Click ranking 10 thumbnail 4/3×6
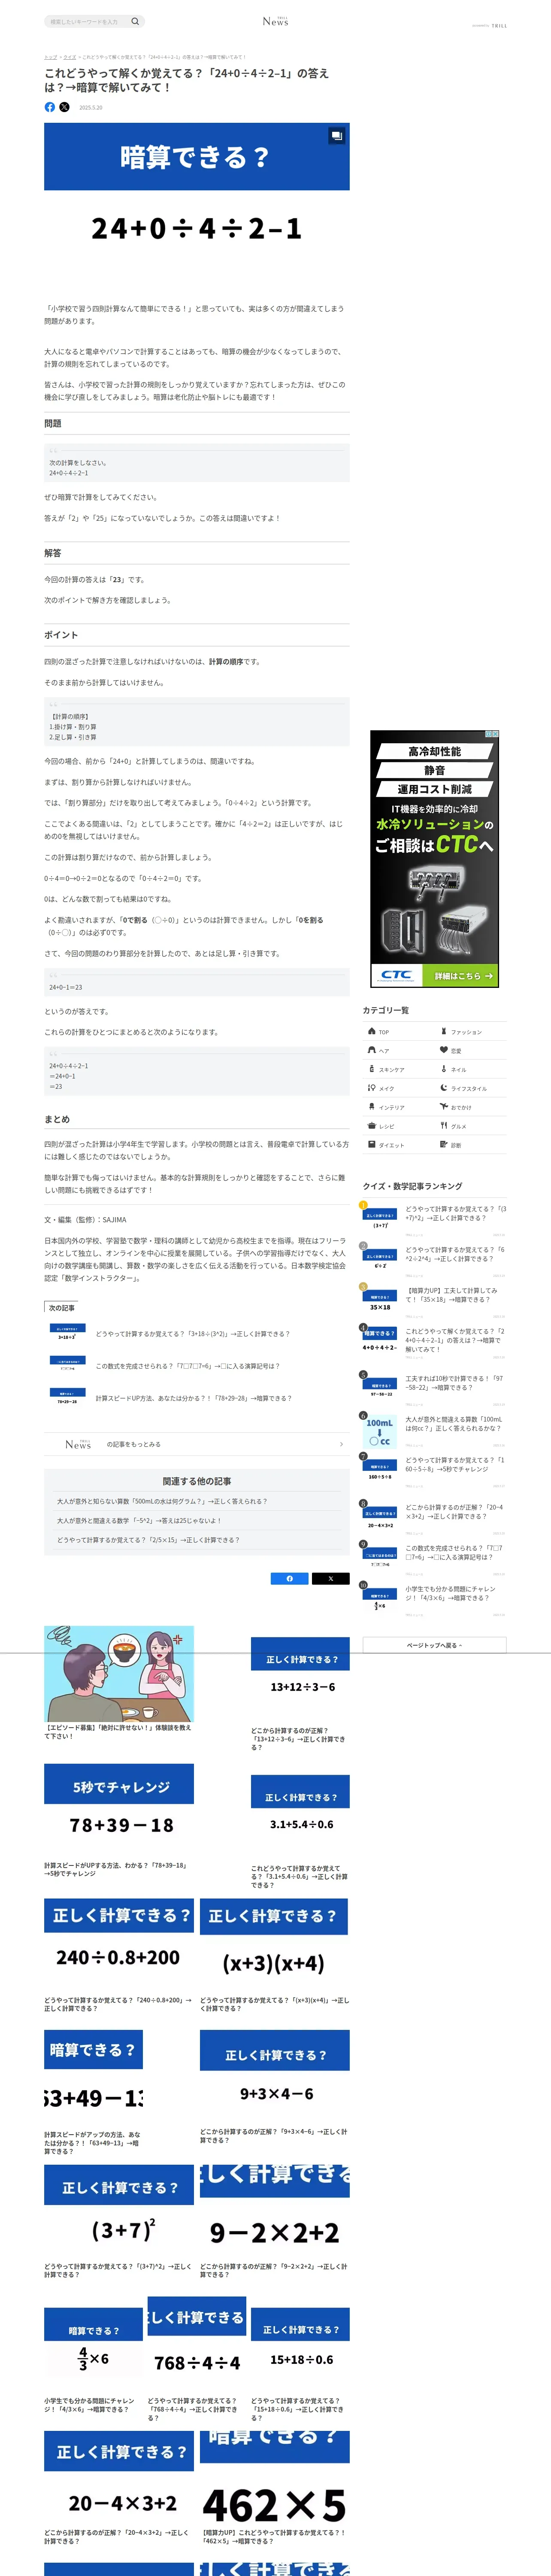The image size is (551, 2576). point(380,1599)
